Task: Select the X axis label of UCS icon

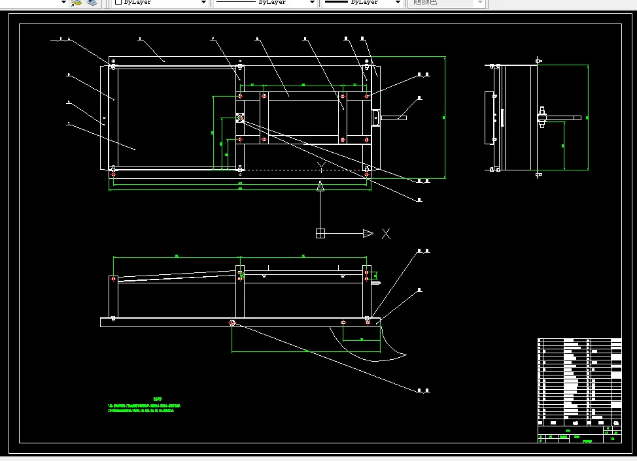Action: click(x=386, y=234)
